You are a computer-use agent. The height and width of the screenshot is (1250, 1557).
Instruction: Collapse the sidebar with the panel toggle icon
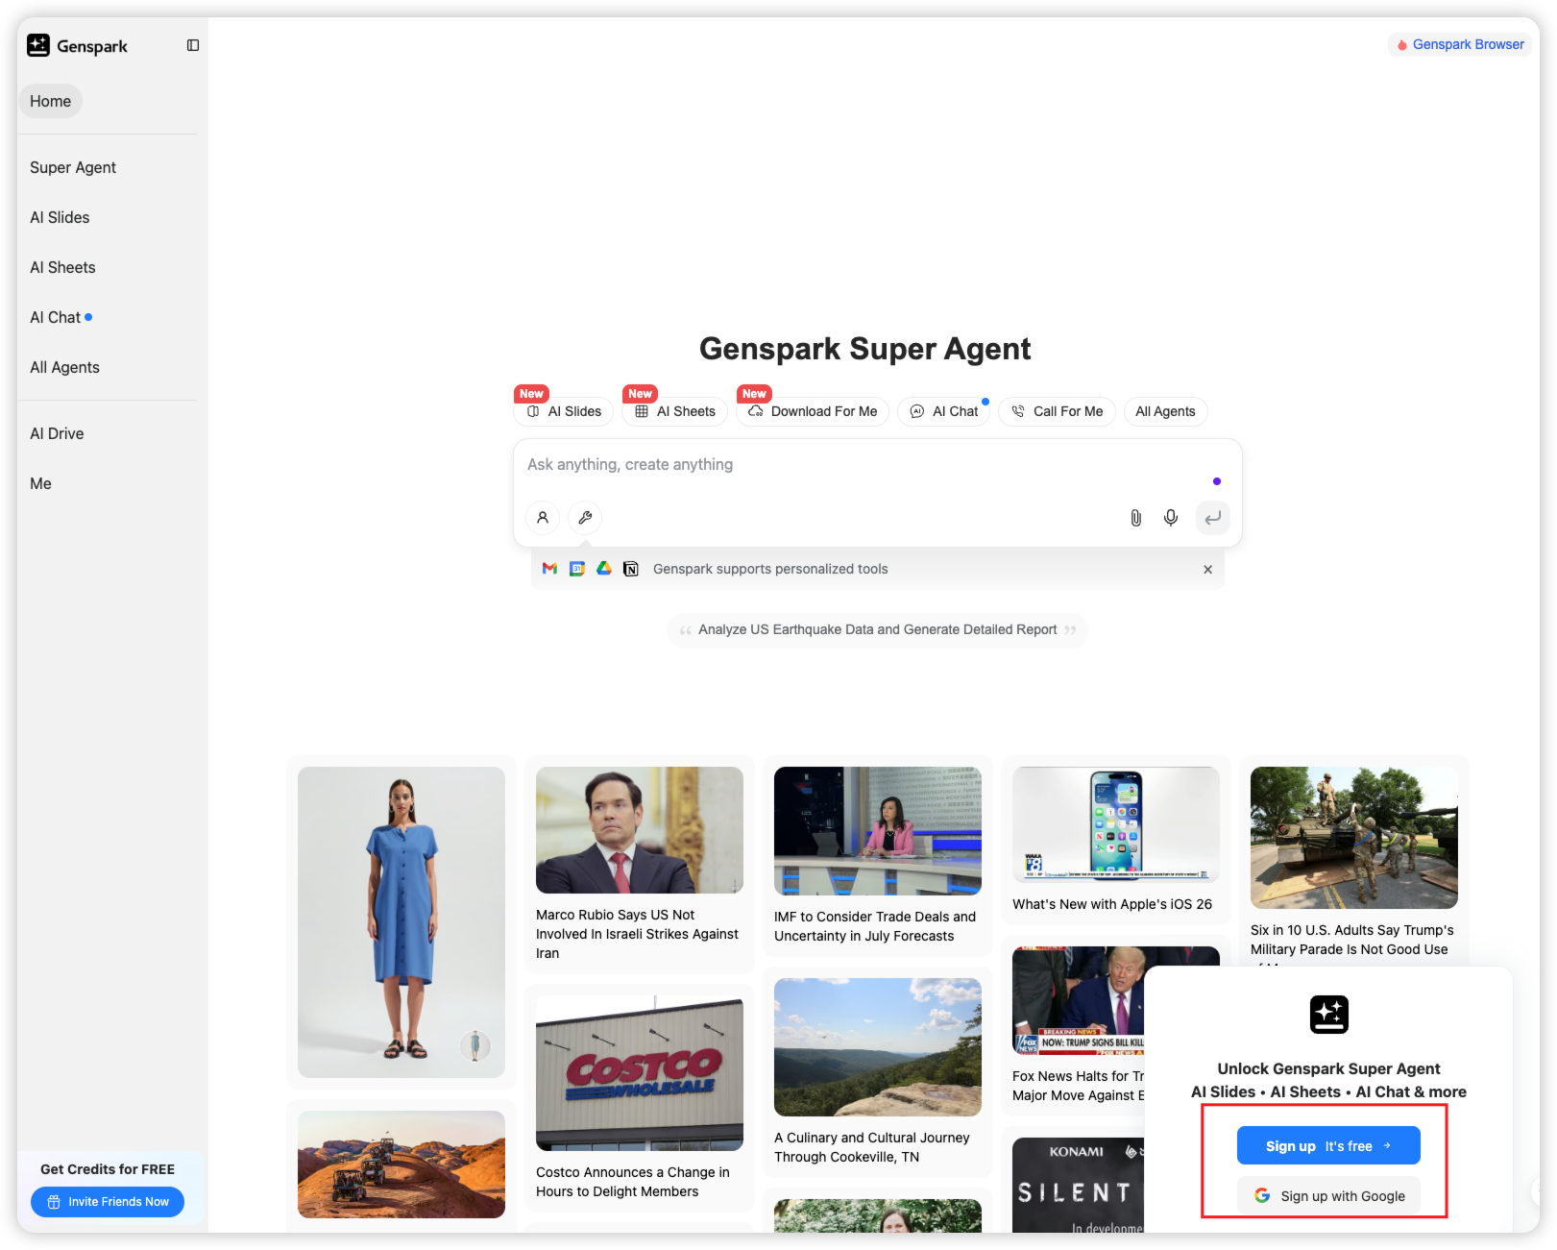coord(193,45)
